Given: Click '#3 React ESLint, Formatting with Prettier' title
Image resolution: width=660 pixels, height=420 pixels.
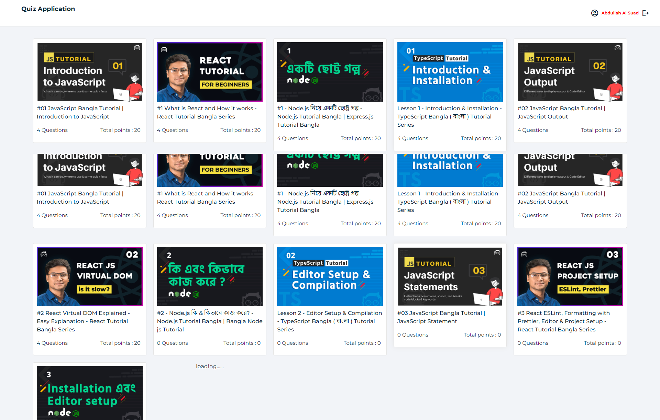Looking at the screenshot, I should point(563,321).
